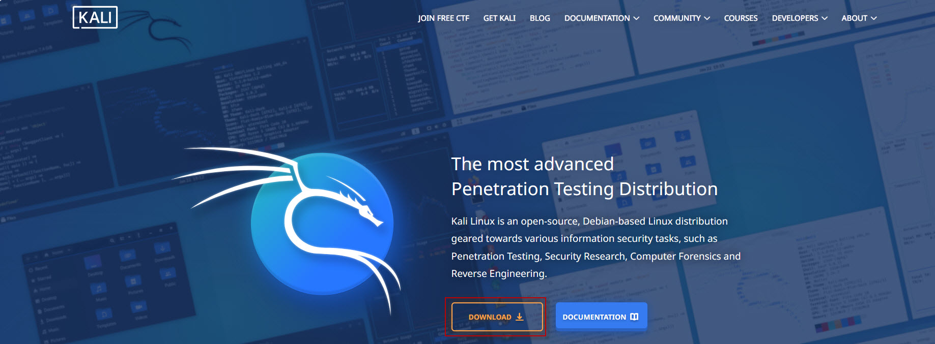Click the book icon on Documentation button

tap(634, 317)
